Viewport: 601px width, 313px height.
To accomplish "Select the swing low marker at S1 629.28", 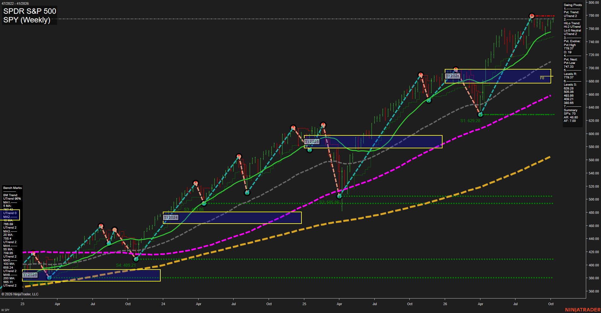I will pos(480,115).
